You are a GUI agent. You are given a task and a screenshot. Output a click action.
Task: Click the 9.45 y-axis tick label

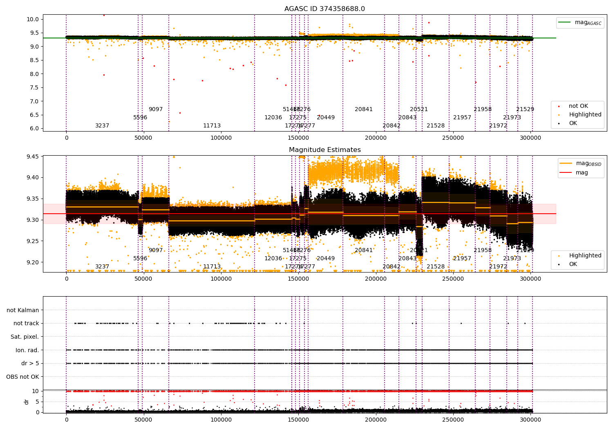tap(33, 156)
